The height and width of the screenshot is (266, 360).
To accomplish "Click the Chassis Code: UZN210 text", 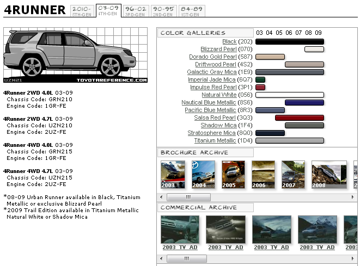I will coord(40,126).
